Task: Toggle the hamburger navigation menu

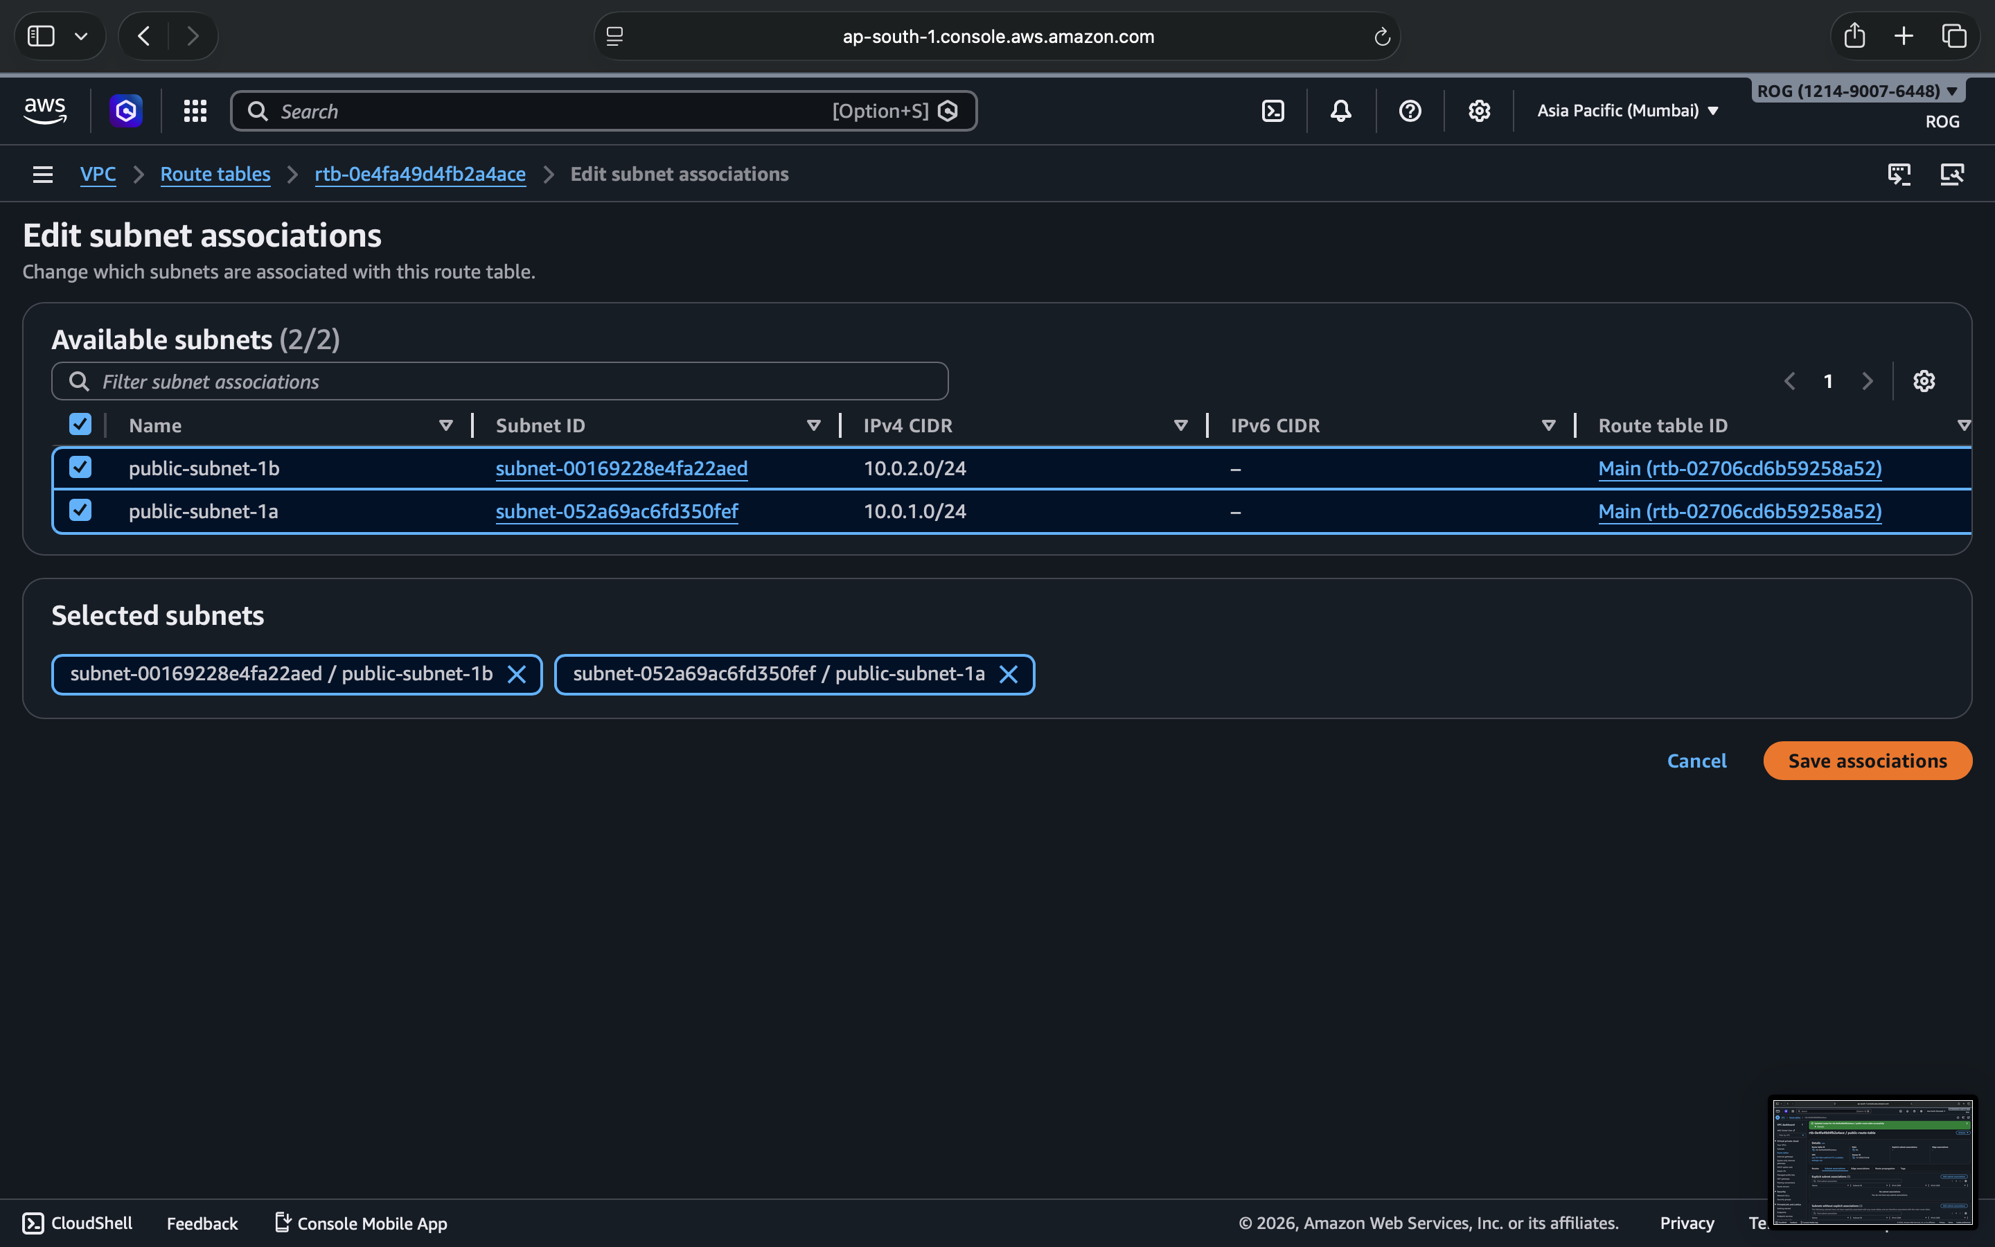Action: point(43,174)
